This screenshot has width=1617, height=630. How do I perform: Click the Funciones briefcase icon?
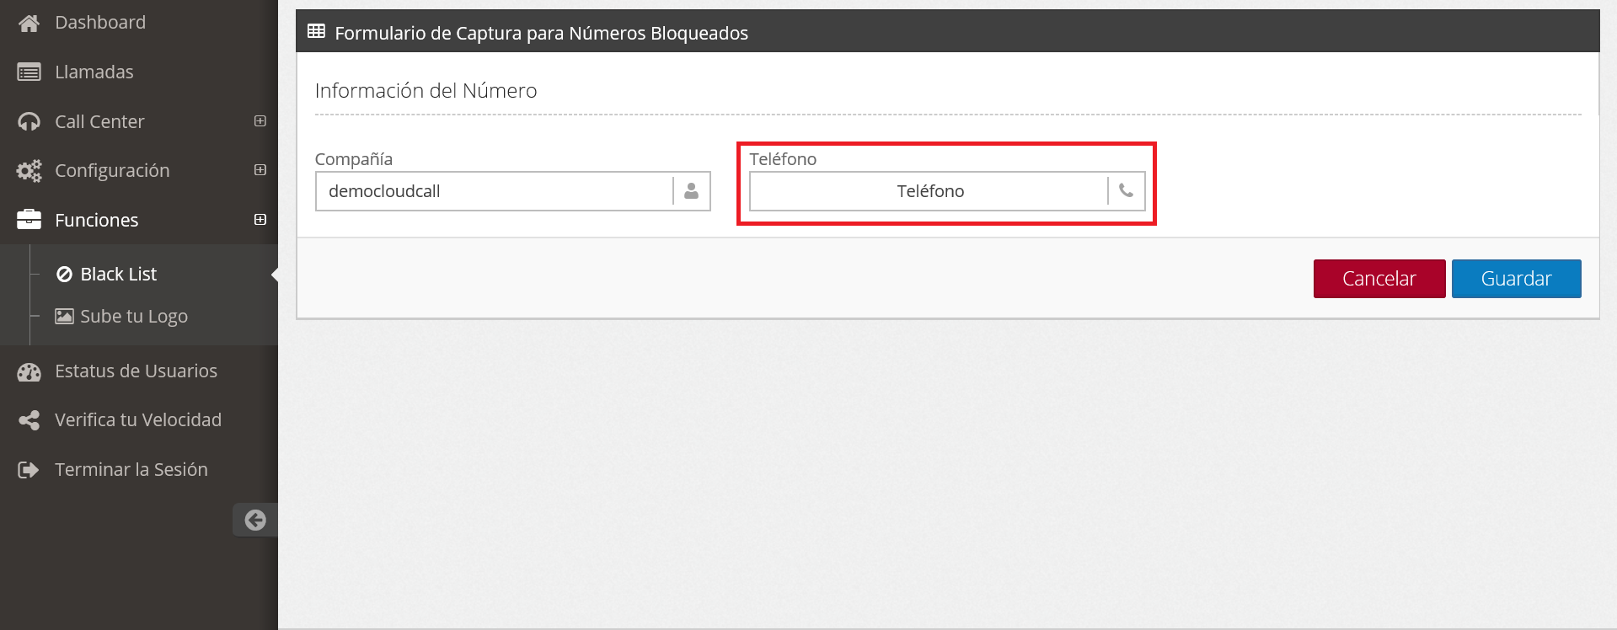[x=29, y=220]
